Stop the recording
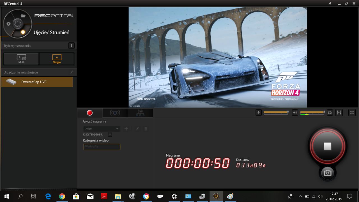 (328, 146)
